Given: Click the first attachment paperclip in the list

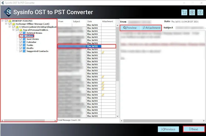Looking at the screenshot, I should [103, 52].
